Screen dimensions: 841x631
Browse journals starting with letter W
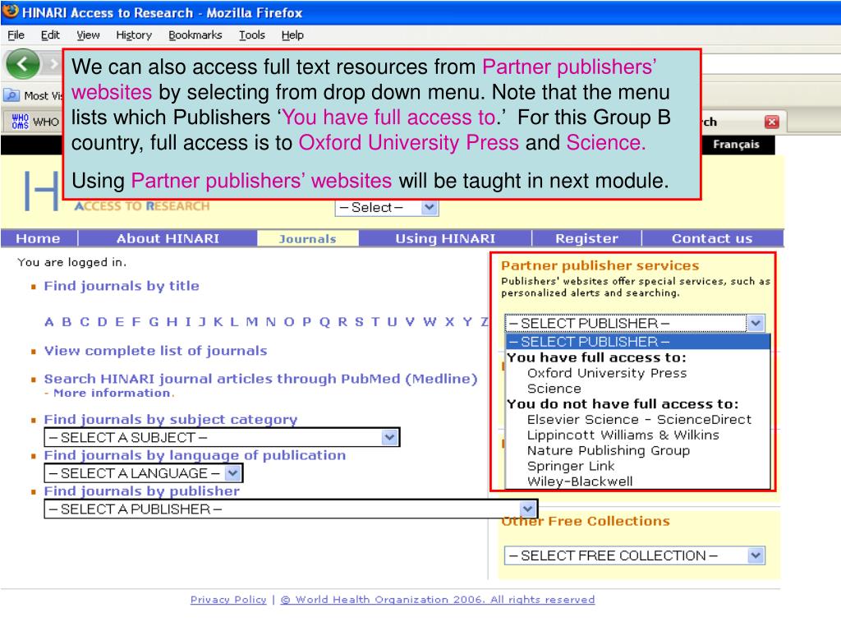430,322
